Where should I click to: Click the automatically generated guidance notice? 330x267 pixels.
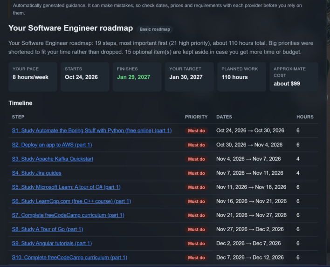[x=157, y=9]
